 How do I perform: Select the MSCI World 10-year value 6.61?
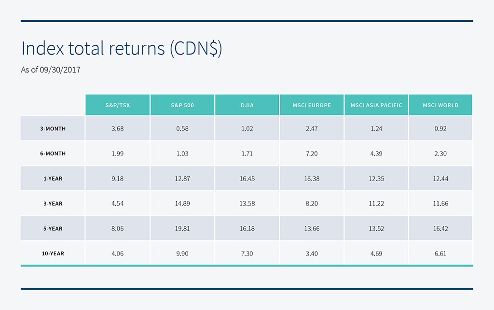[440, 254]
